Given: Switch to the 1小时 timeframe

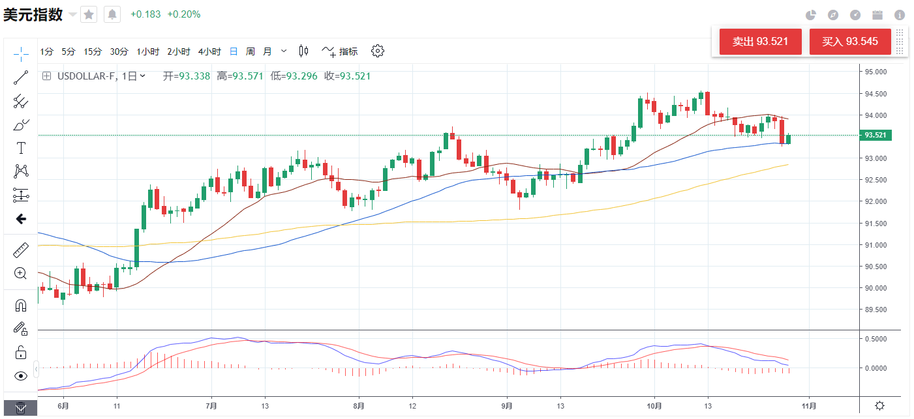Looking at the screenshot, I should pyautogui.click(x=147, y=51).
